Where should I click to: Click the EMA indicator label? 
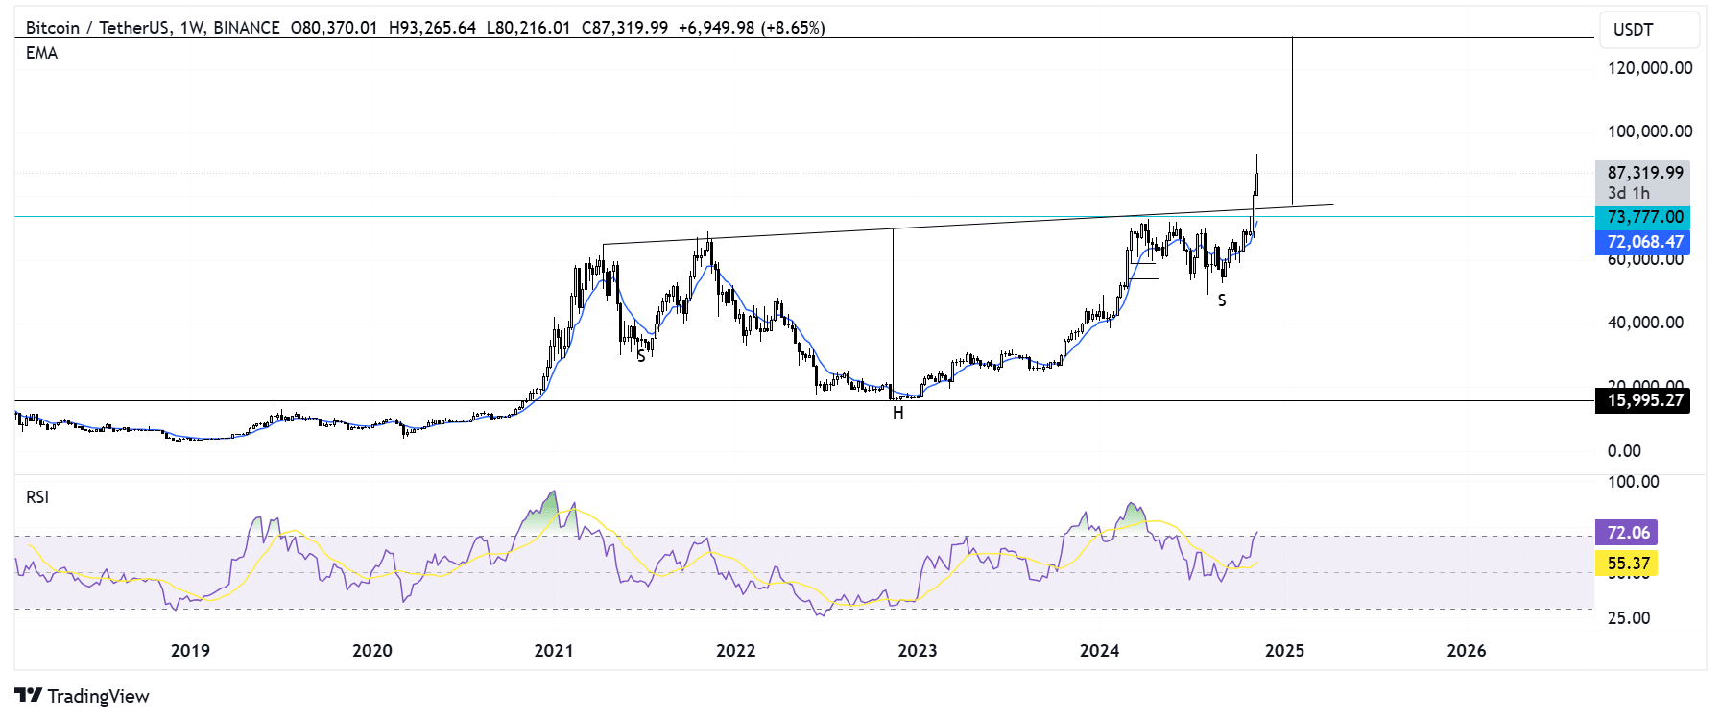pyautogui.click(x=42, y=53)
